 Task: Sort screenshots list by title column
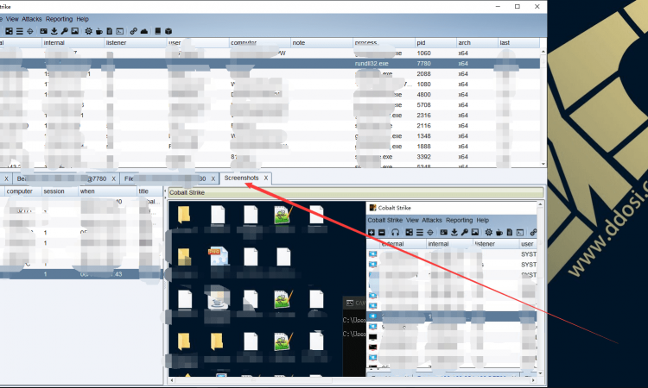(150, 191)
